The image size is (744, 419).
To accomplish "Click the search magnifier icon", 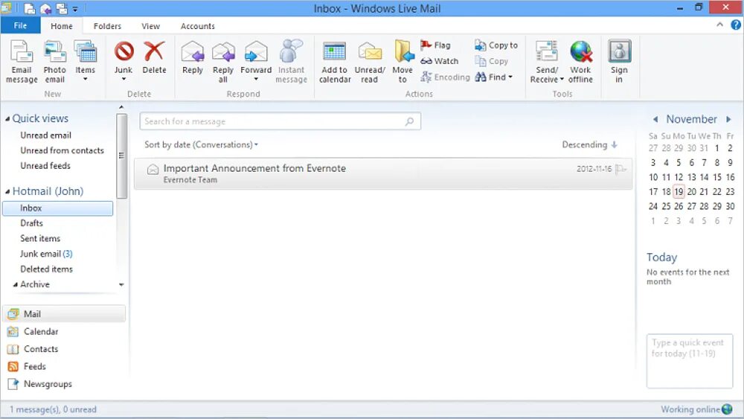I will pyautogui.click(x=409, y=121).
